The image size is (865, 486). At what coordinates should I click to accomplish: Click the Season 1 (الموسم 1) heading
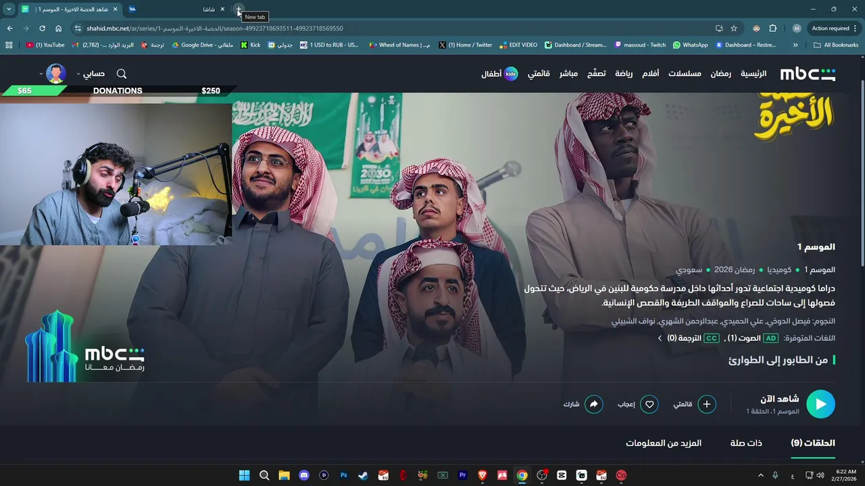point(816,247)
